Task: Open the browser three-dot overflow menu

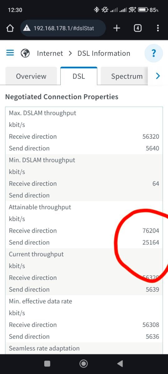Action: point(158,28)
